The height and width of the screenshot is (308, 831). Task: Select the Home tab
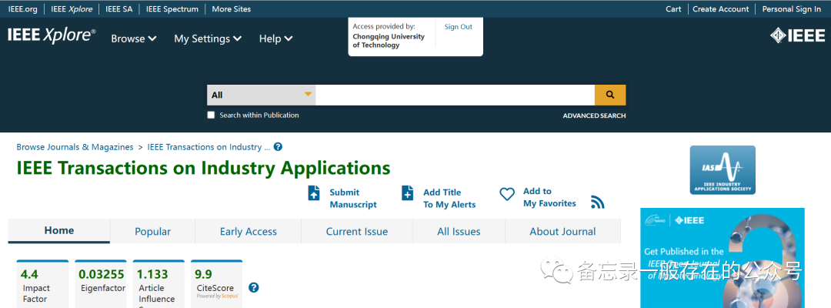[x=58, y=230]
